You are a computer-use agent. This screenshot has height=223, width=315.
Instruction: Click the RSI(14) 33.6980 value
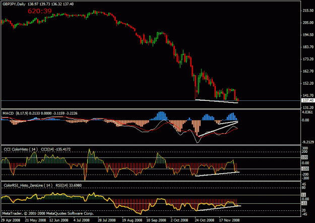pyautogui.click(x=69, y=185)
